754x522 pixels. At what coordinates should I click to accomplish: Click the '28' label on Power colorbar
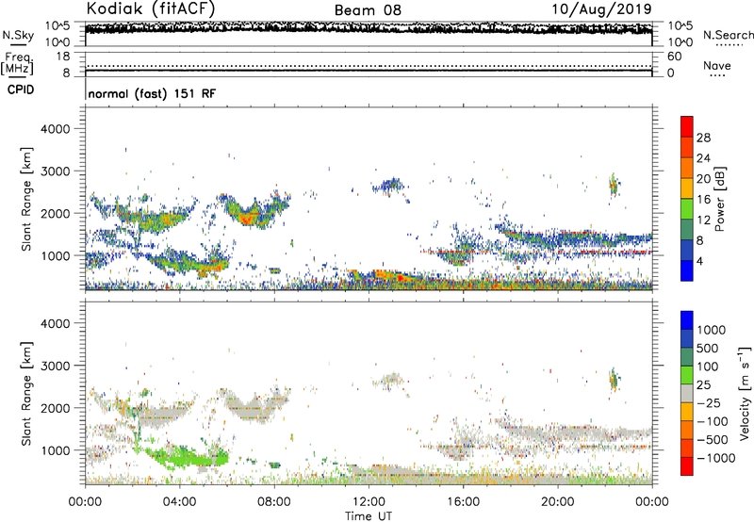[x=703, y=138]
